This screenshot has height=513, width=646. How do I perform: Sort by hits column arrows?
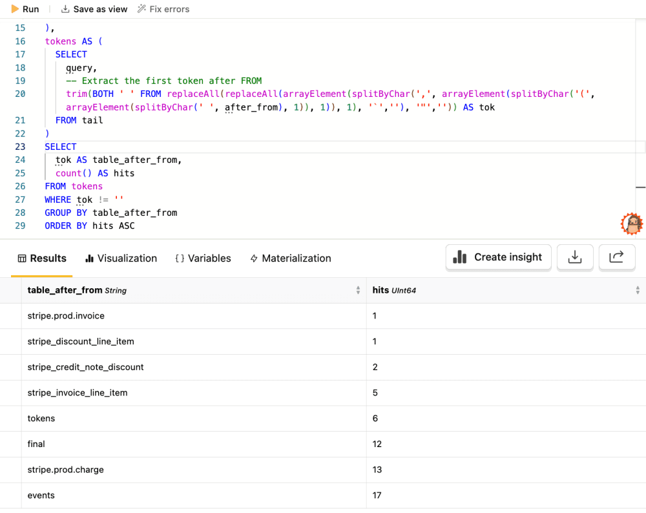[638, 290]
